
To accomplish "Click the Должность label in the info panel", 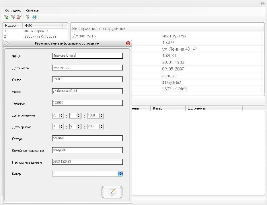I will coord(84,36).
